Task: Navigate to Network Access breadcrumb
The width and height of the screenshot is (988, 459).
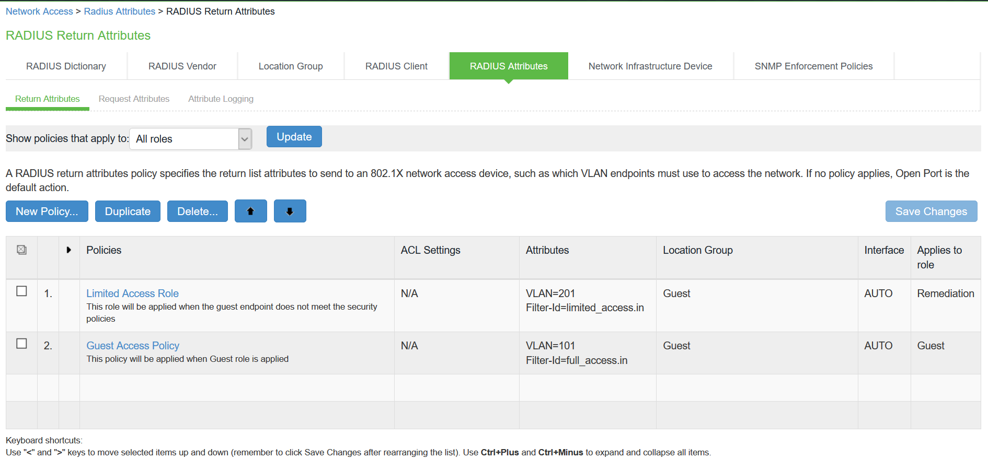Action: click(39, 11)
